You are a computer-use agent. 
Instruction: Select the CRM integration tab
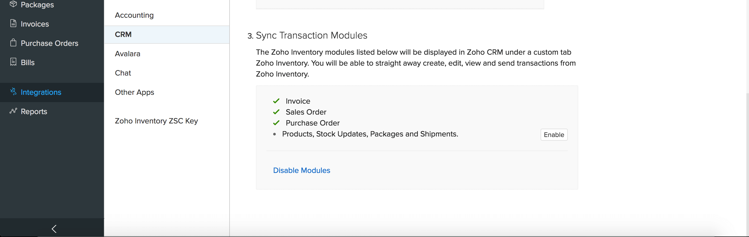click(123, 35)
